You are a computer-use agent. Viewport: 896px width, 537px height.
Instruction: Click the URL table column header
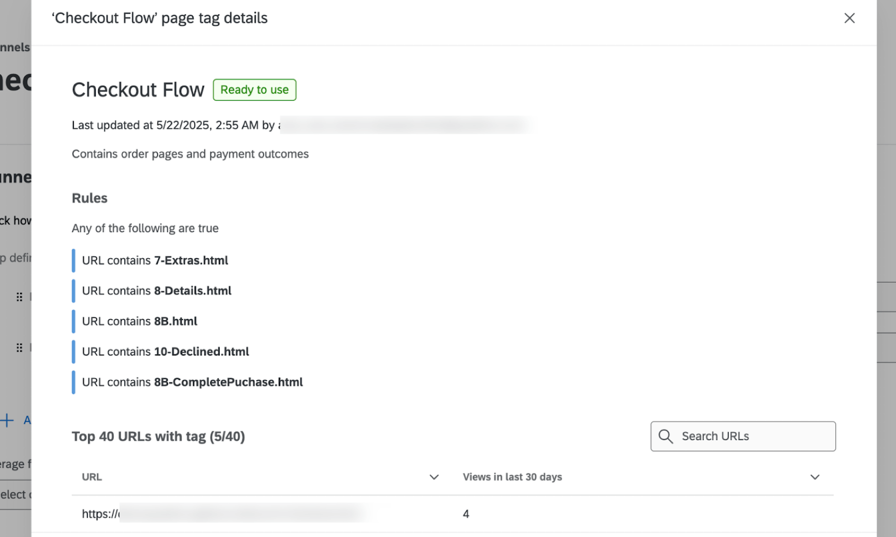point(92,477)
